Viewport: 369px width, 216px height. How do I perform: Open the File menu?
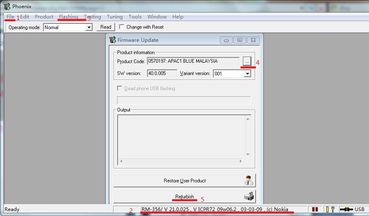pos(10,17)
